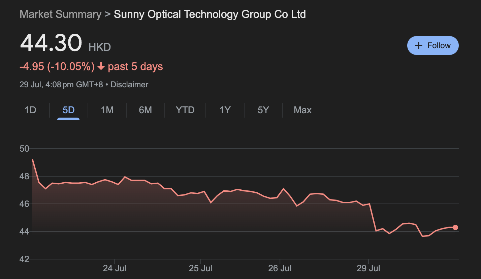Switch to the 6M range tab
The image size is (481, 279).
coord(146,110)
